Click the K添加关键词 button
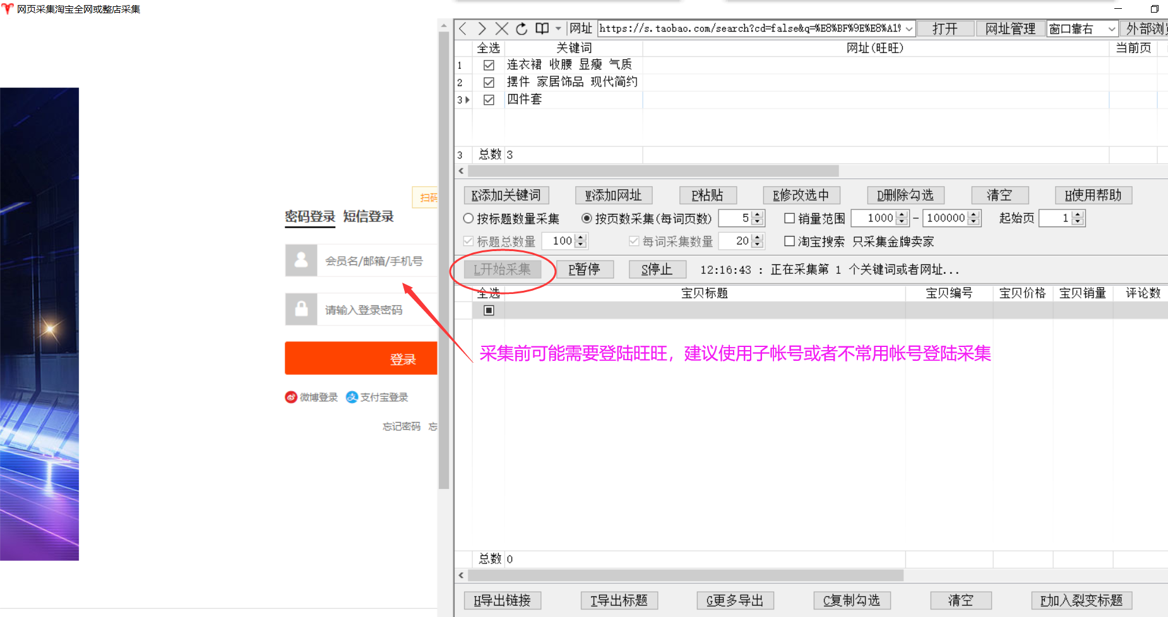 tap(506, 196)
